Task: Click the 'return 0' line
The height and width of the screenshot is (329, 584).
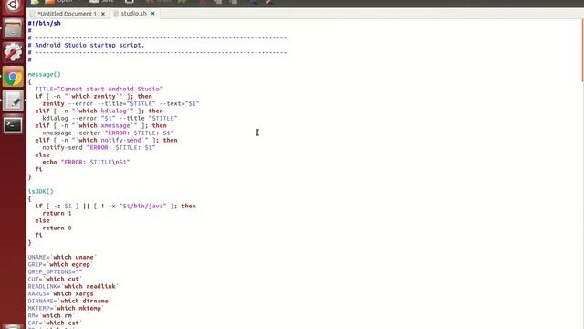Action: tap(57, 228)
